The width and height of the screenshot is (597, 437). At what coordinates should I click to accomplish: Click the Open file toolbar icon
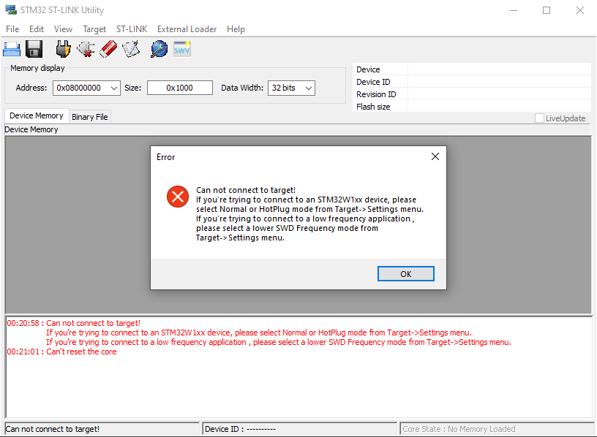[12, 49]
